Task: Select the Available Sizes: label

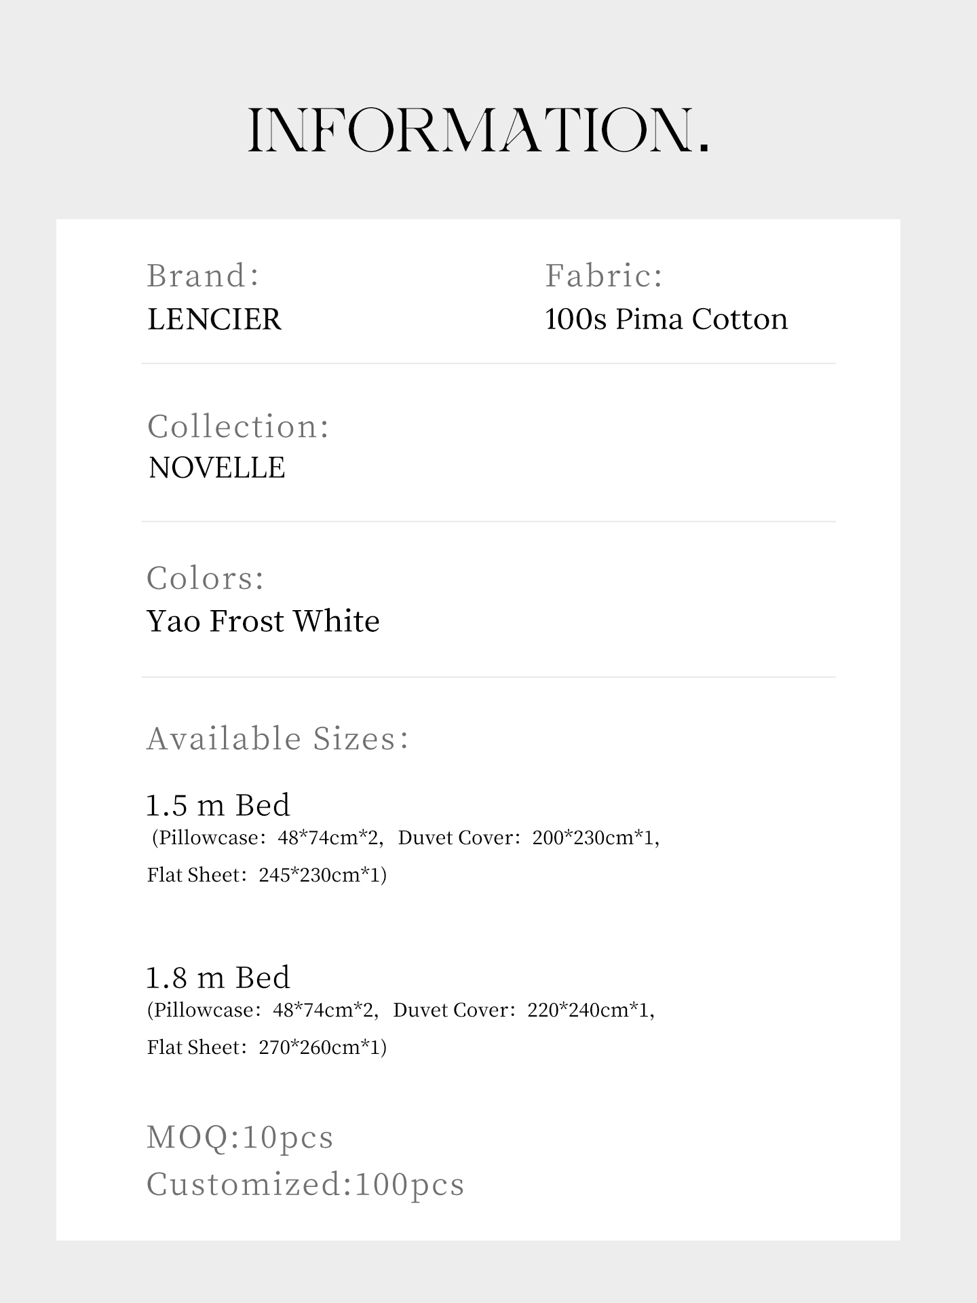Action: [x=278, y=738]
